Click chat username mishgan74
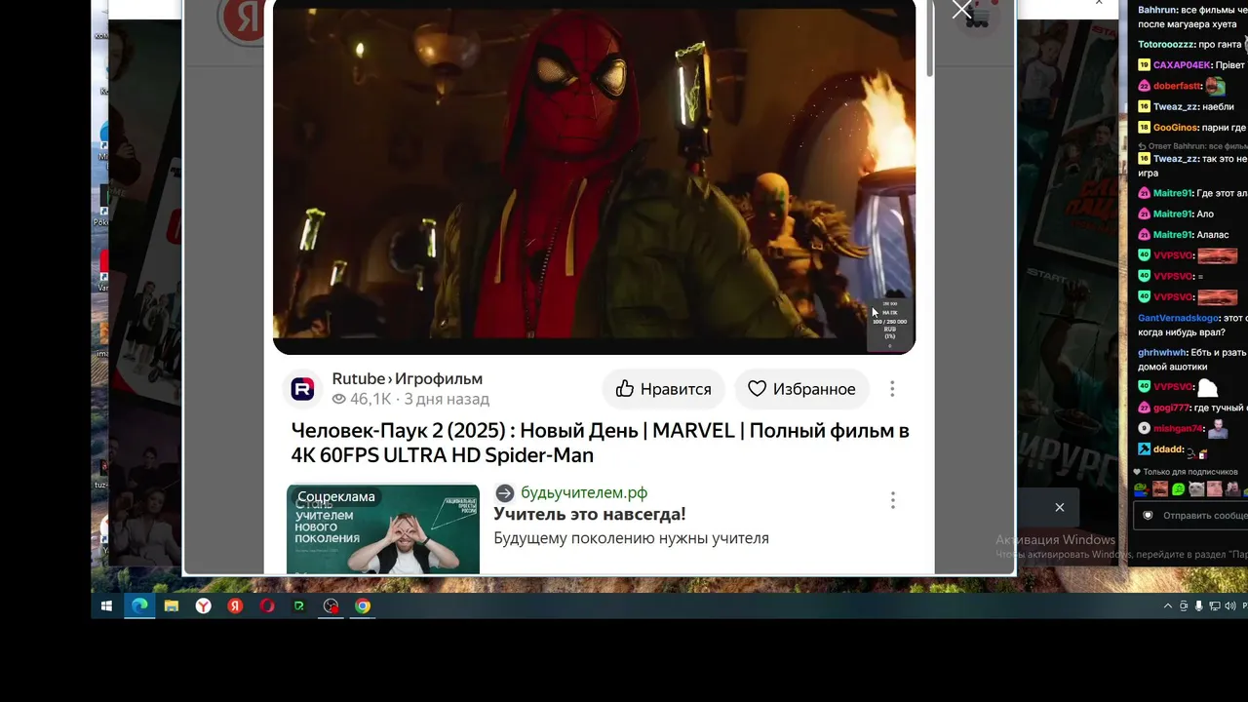1248x702 pixels. pyautogui.click(x=1179, y=429)
